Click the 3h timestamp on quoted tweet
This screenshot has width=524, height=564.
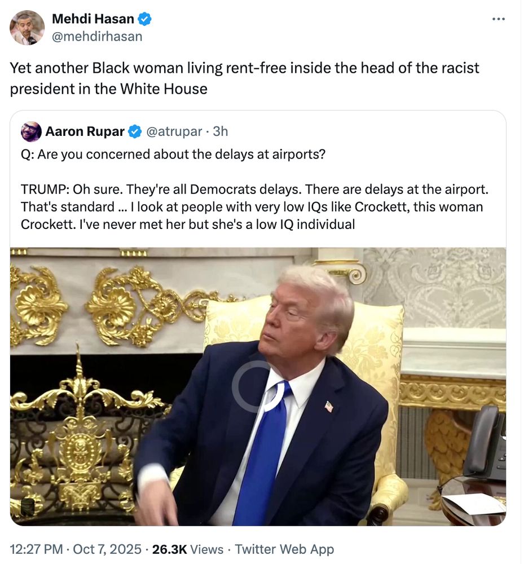pyautogui.click(x=220, y=131)
